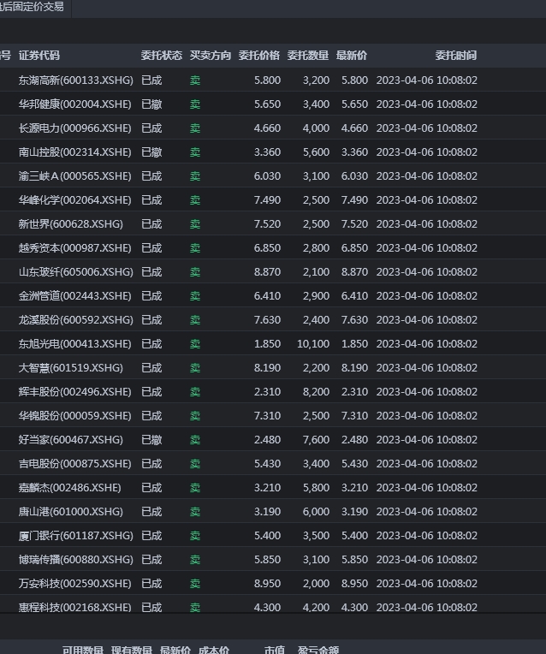546x654 pixels.
Task: Click the 盈亏金额 column header below
Action: (x=318, y=650)
